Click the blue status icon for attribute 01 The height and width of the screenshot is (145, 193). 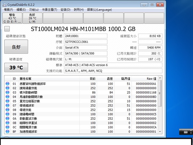click(x=8, y=84)
